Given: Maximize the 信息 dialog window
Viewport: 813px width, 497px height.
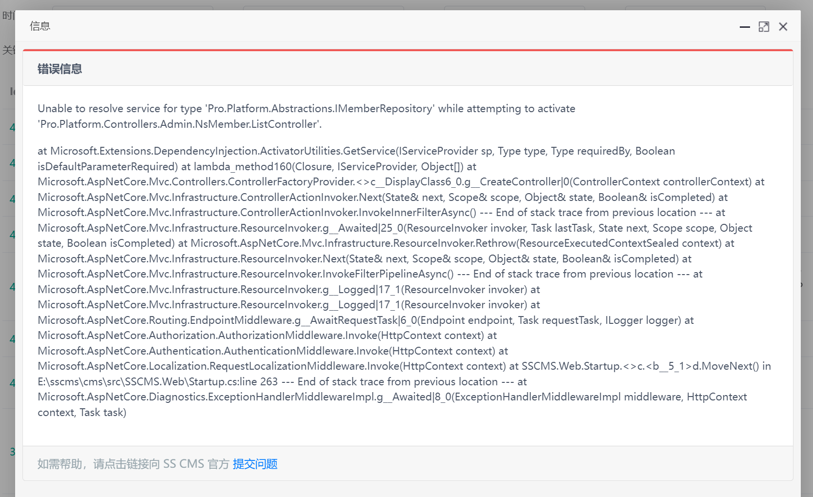Looking at the screenshot, I should [764, 27].
